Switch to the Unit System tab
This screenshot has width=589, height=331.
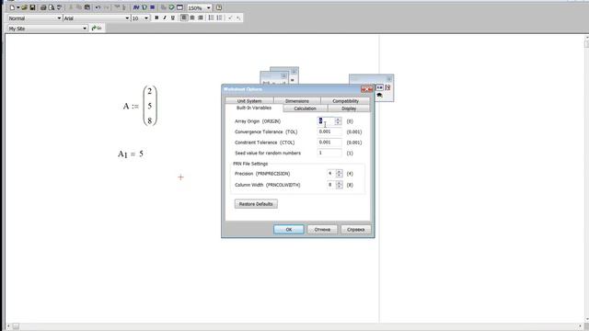(249, 101)
